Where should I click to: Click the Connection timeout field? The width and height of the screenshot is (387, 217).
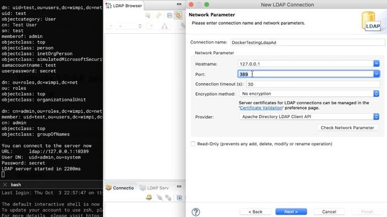313,84
